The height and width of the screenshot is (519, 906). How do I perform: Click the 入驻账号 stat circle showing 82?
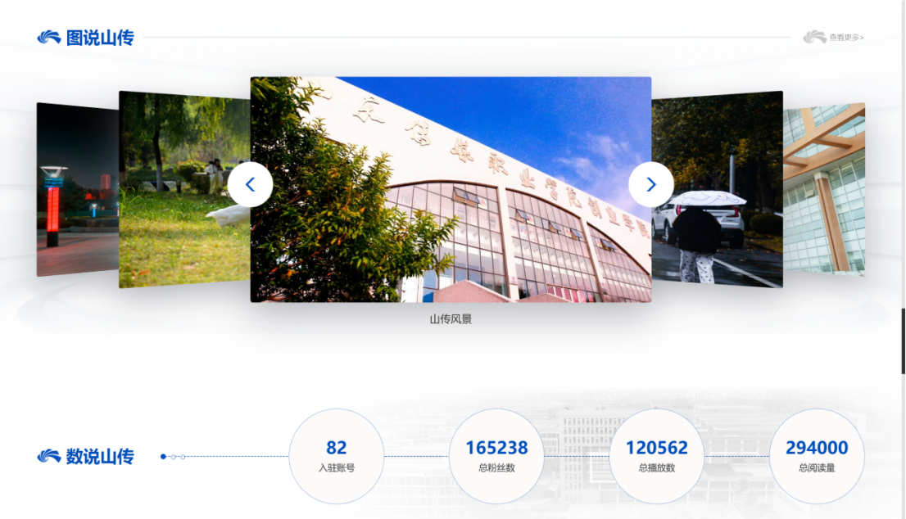coord(337,456)
